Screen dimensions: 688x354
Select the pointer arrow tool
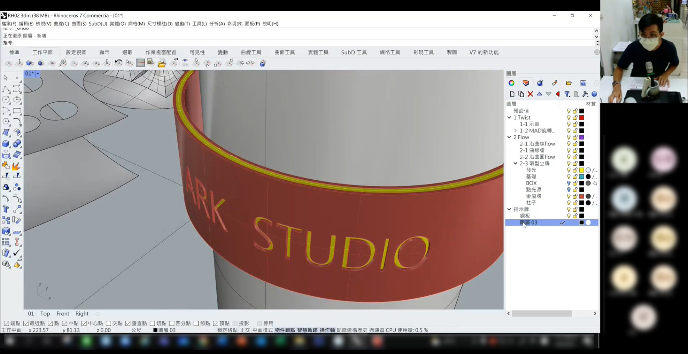tap(6, 78)
